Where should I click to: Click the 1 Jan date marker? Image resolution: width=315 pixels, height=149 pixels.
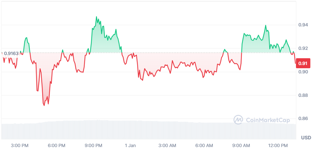tap(130, 145)
